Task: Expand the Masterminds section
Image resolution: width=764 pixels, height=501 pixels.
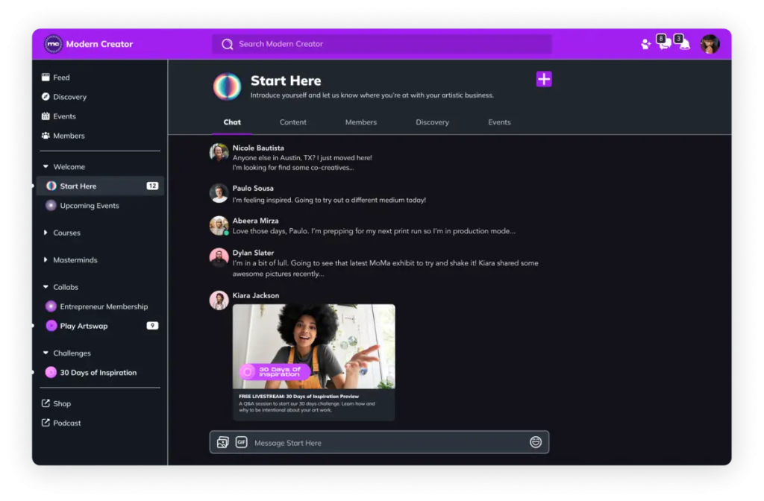Action: click(46, 260)
